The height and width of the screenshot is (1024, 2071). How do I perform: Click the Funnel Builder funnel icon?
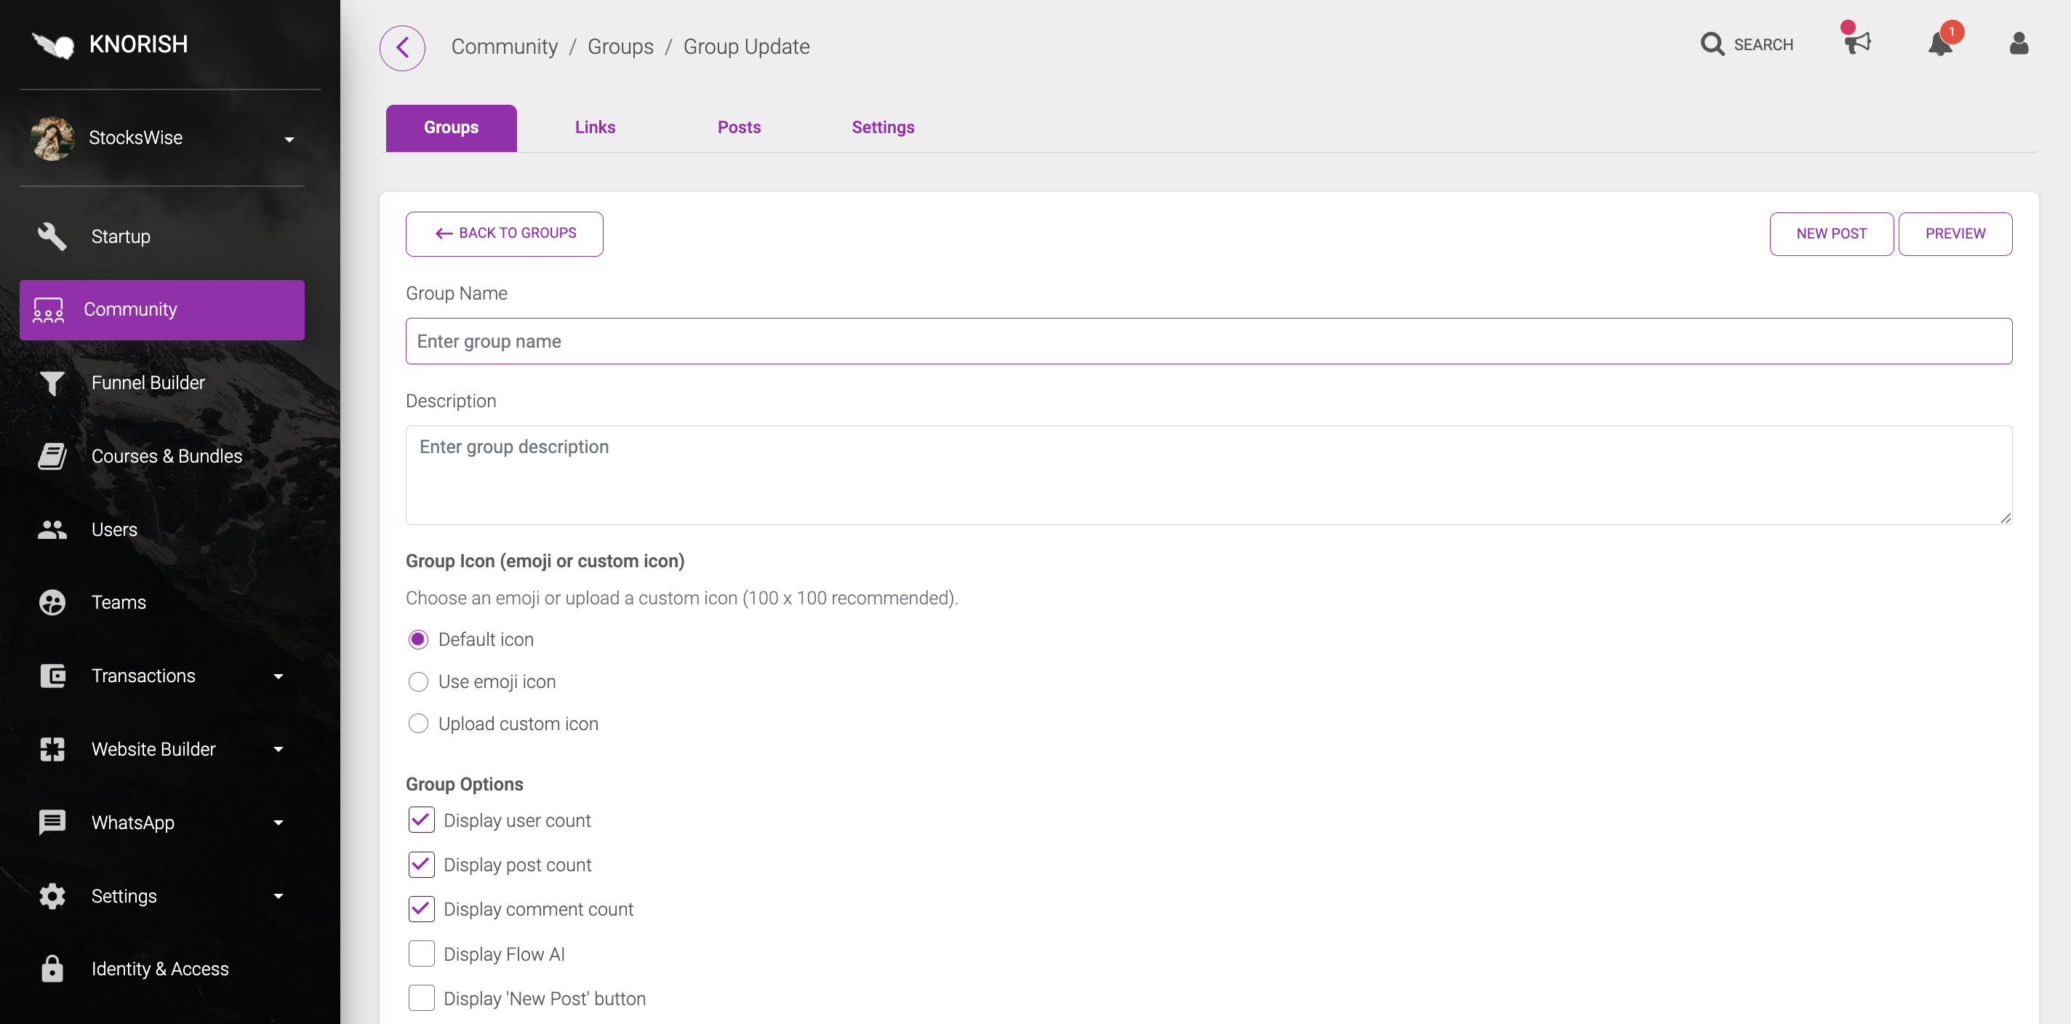[52, 383]
